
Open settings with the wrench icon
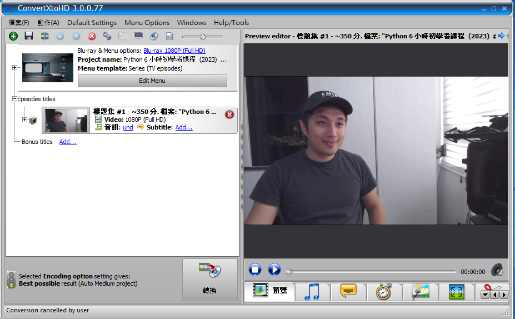107,36
